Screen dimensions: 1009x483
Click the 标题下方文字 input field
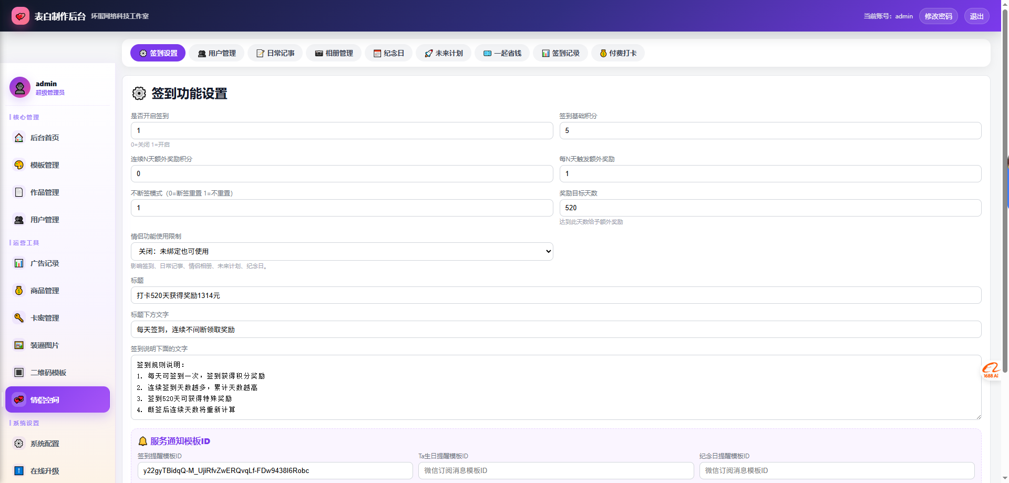point(556,330)
